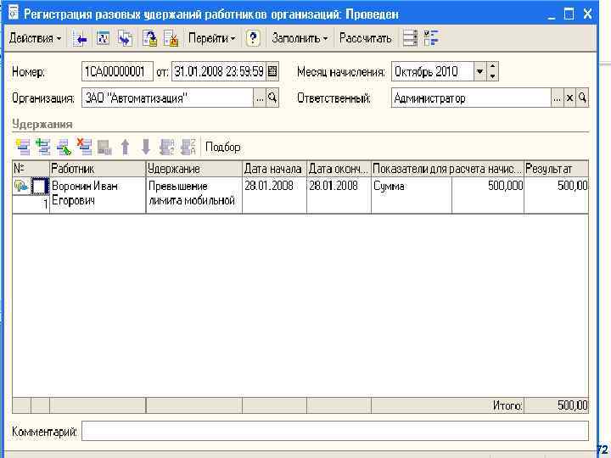Sort descending Z-A icon

coord(188,148)
